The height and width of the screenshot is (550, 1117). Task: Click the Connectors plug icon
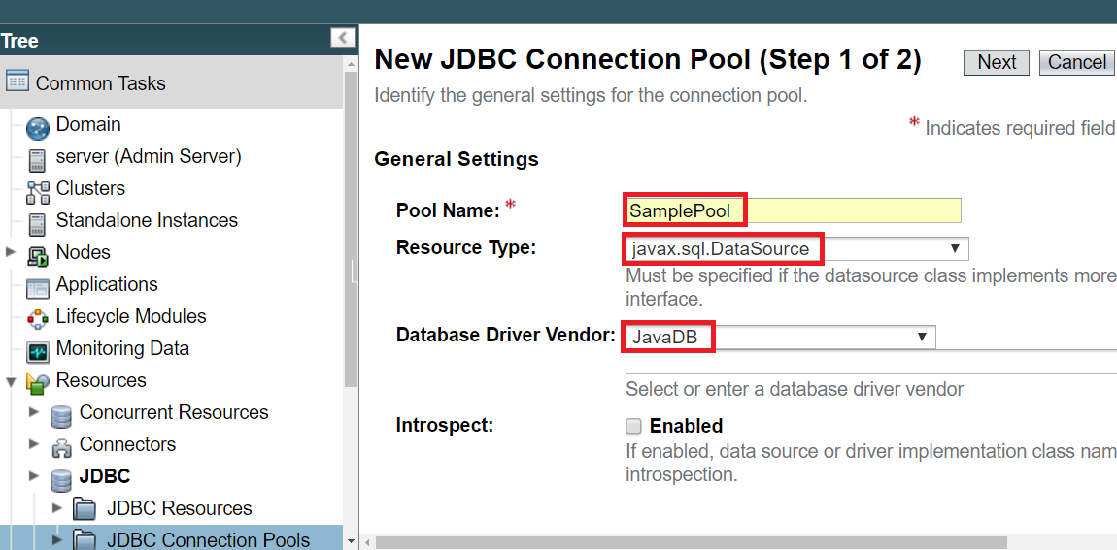coord(61,448)
